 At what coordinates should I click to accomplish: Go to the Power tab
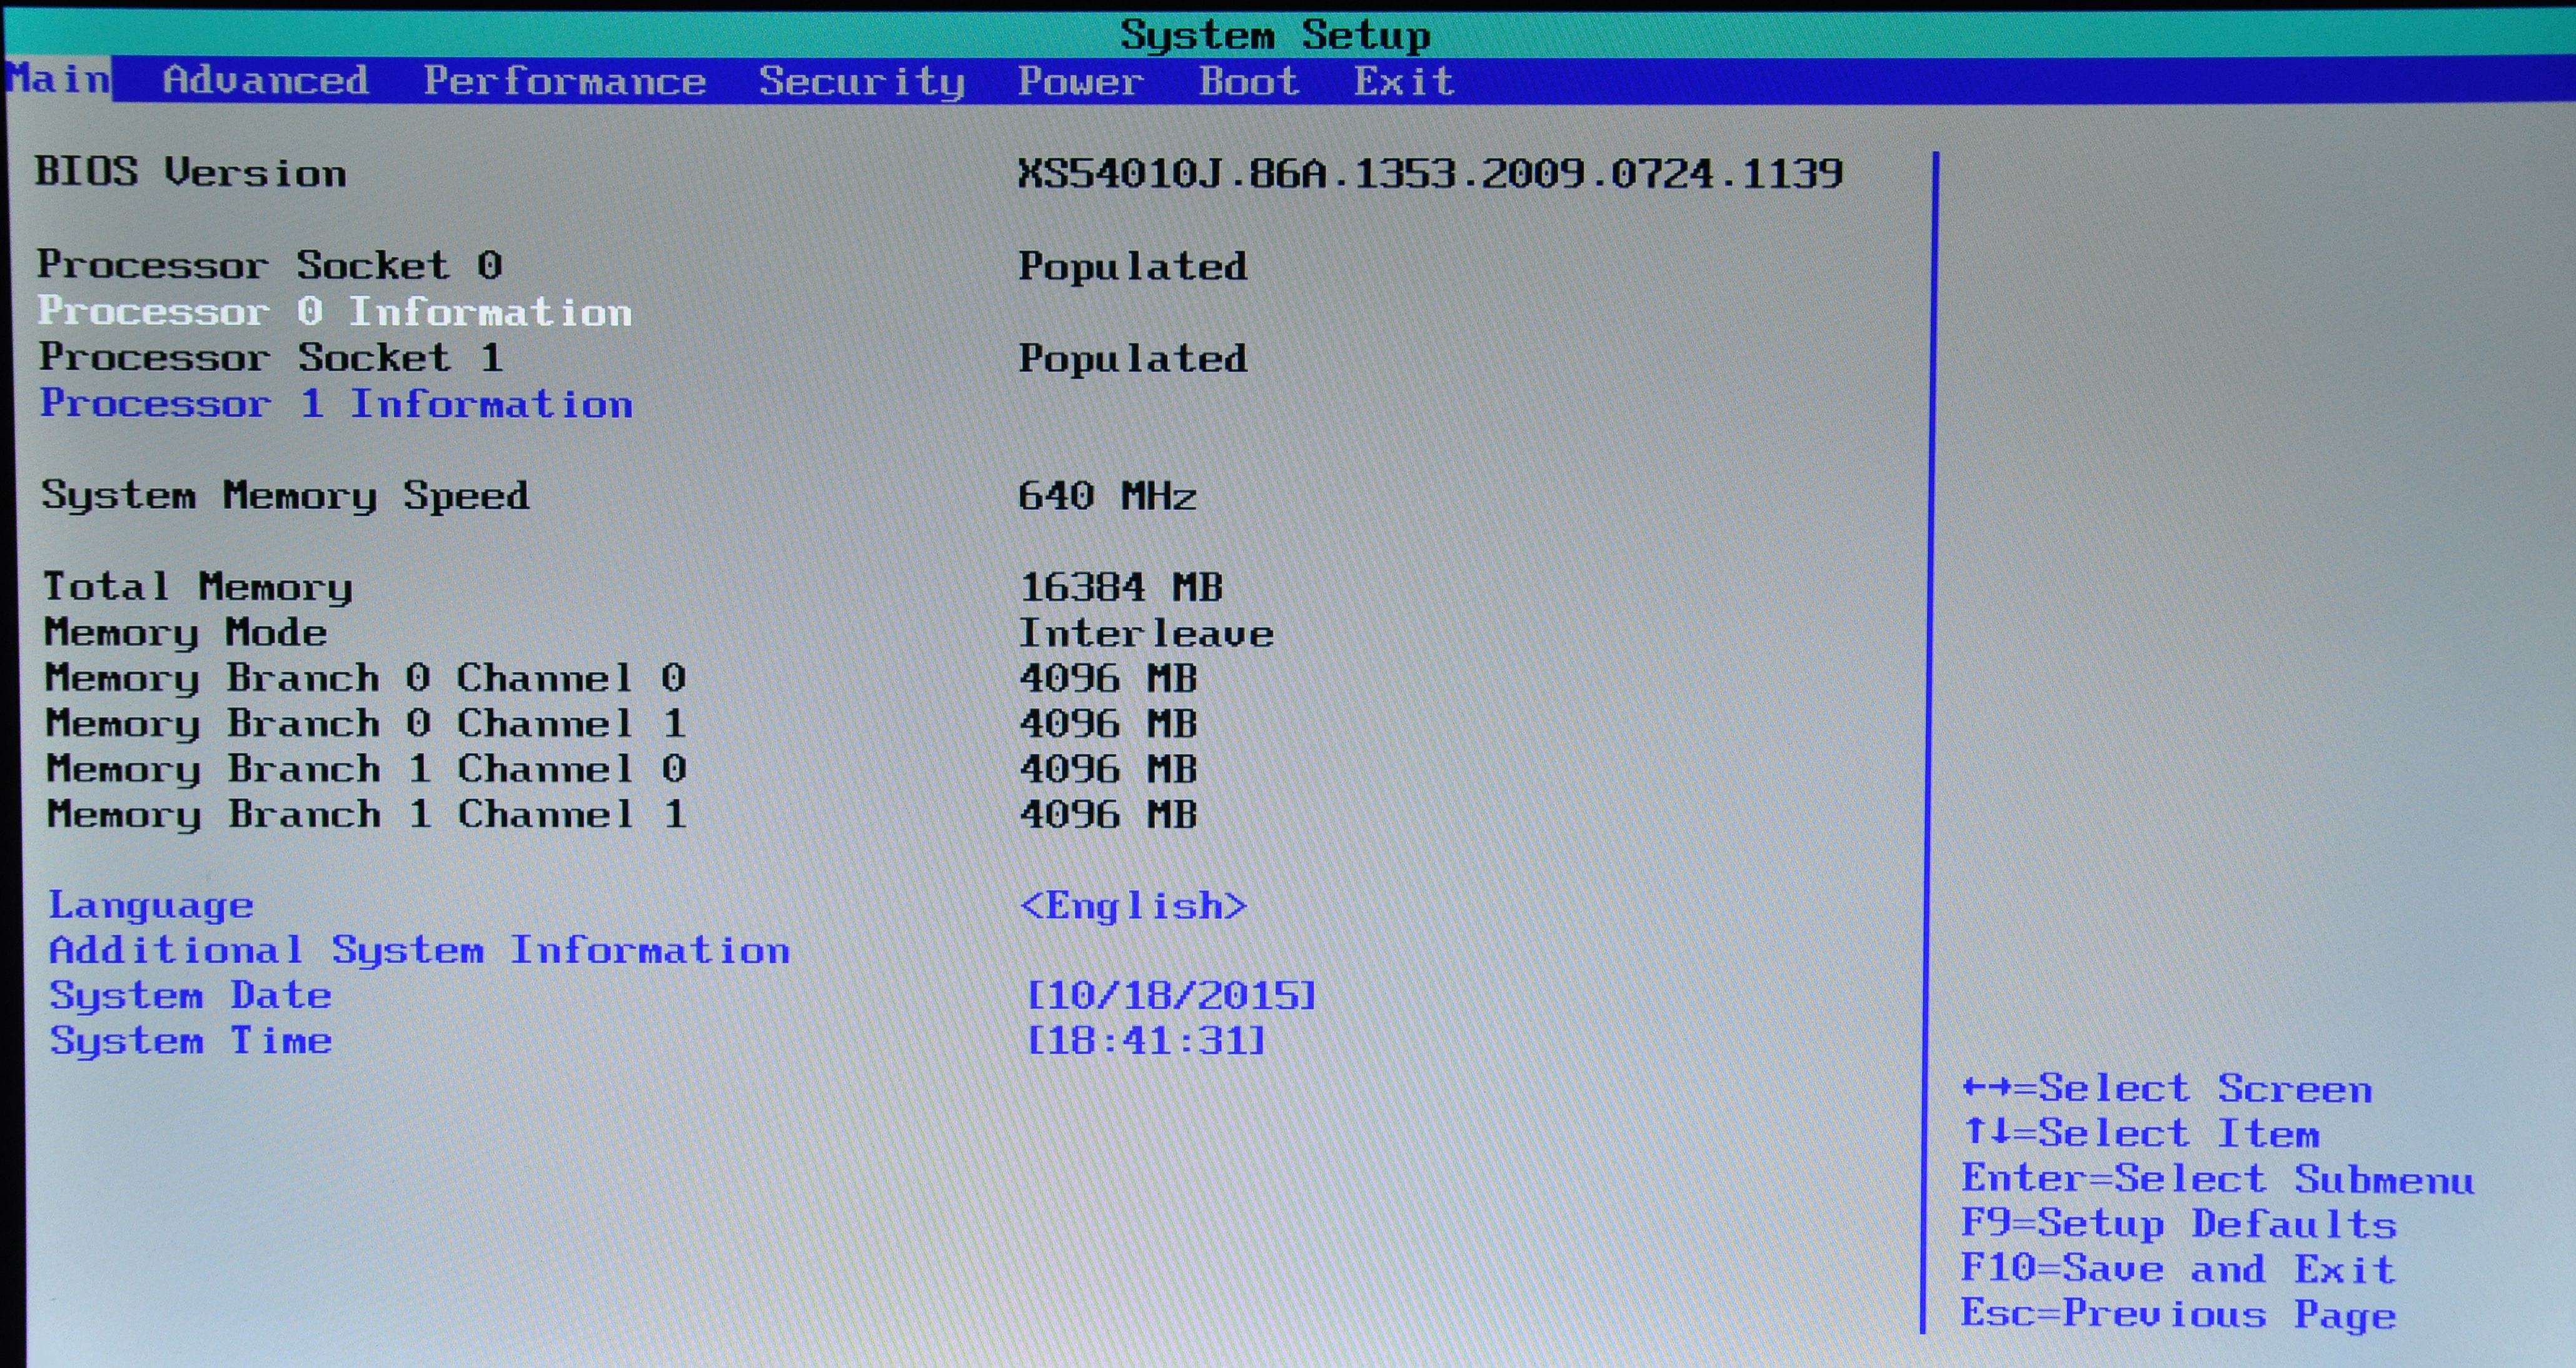[x=1080, y=81]
